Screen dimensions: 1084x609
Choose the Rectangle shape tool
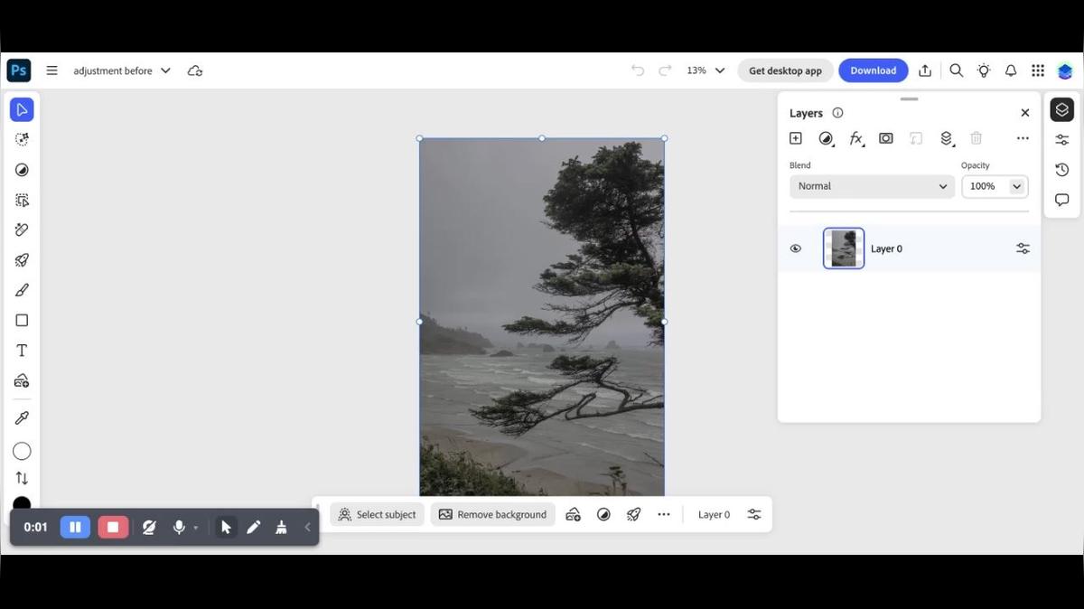(x=22, y=321)
